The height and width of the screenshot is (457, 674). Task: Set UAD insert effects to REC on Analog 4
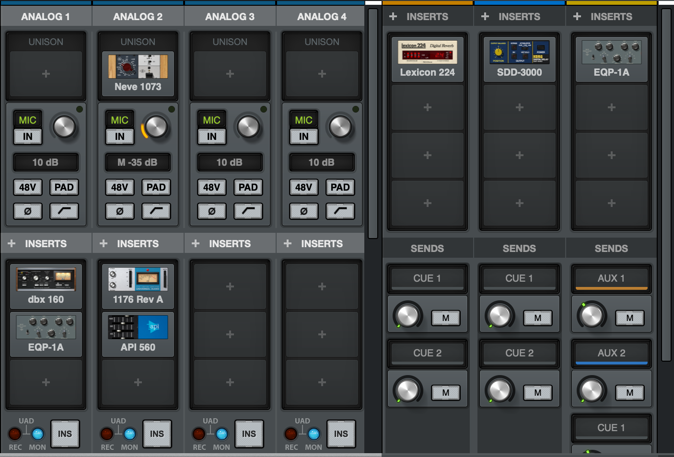click(x=291, y=434)
